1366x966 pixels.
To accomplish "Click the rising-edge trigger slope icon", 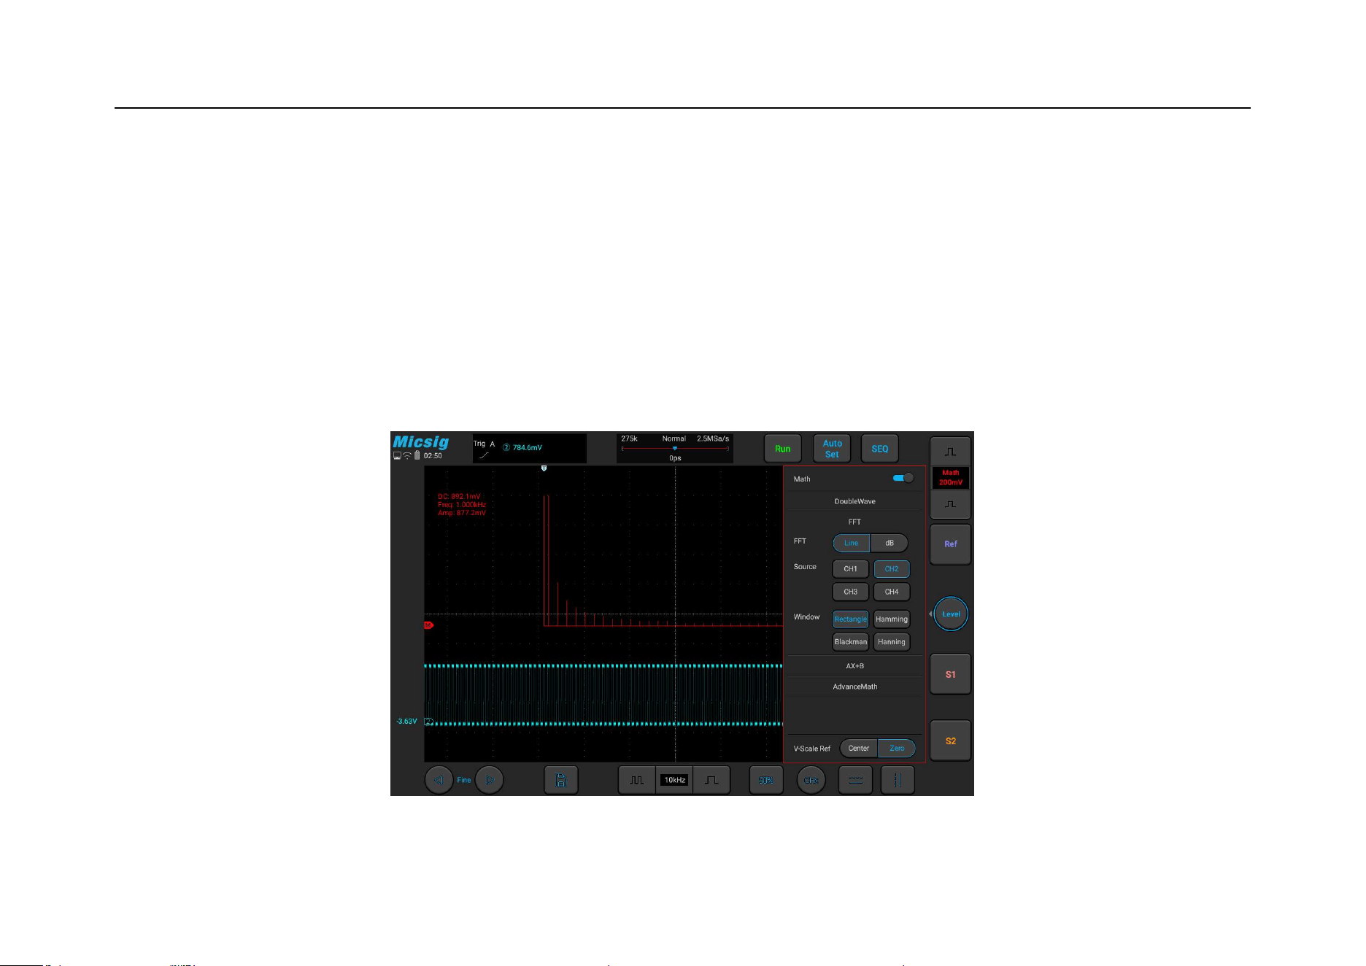I will 484,455.
